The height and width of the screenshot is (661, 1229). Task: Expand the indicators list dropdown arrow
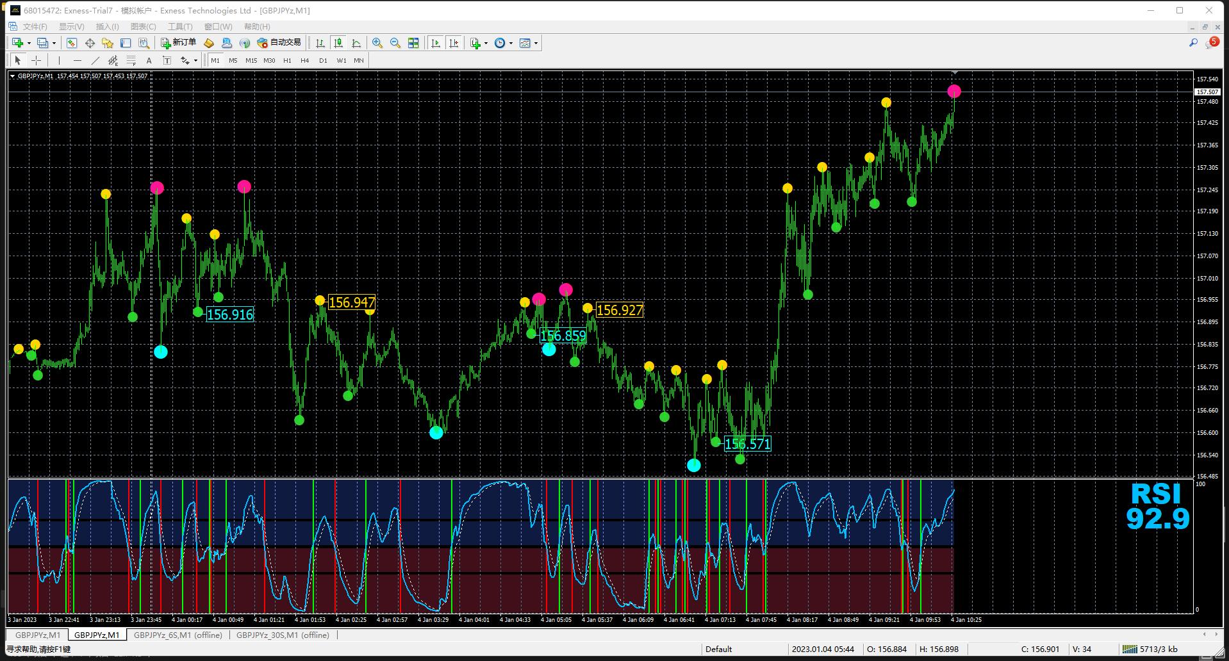486,43
